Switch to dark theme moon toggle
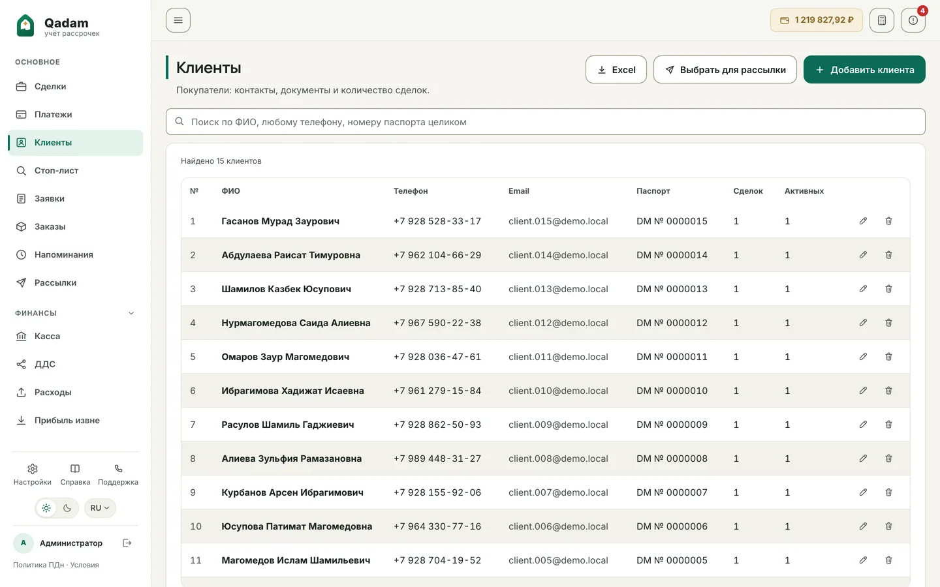 (67, 508)
